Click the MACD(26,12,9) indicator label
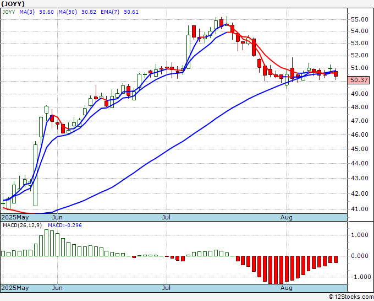Screen dimensions: 374x301 [22, 225]
